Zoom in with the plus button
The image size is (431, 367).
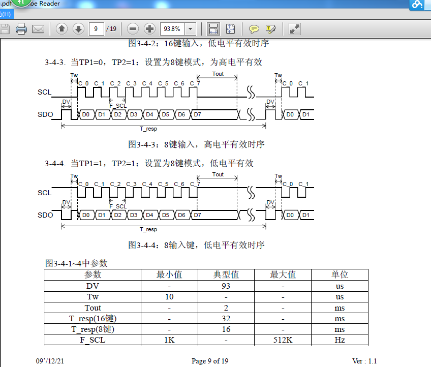(149, 28)
